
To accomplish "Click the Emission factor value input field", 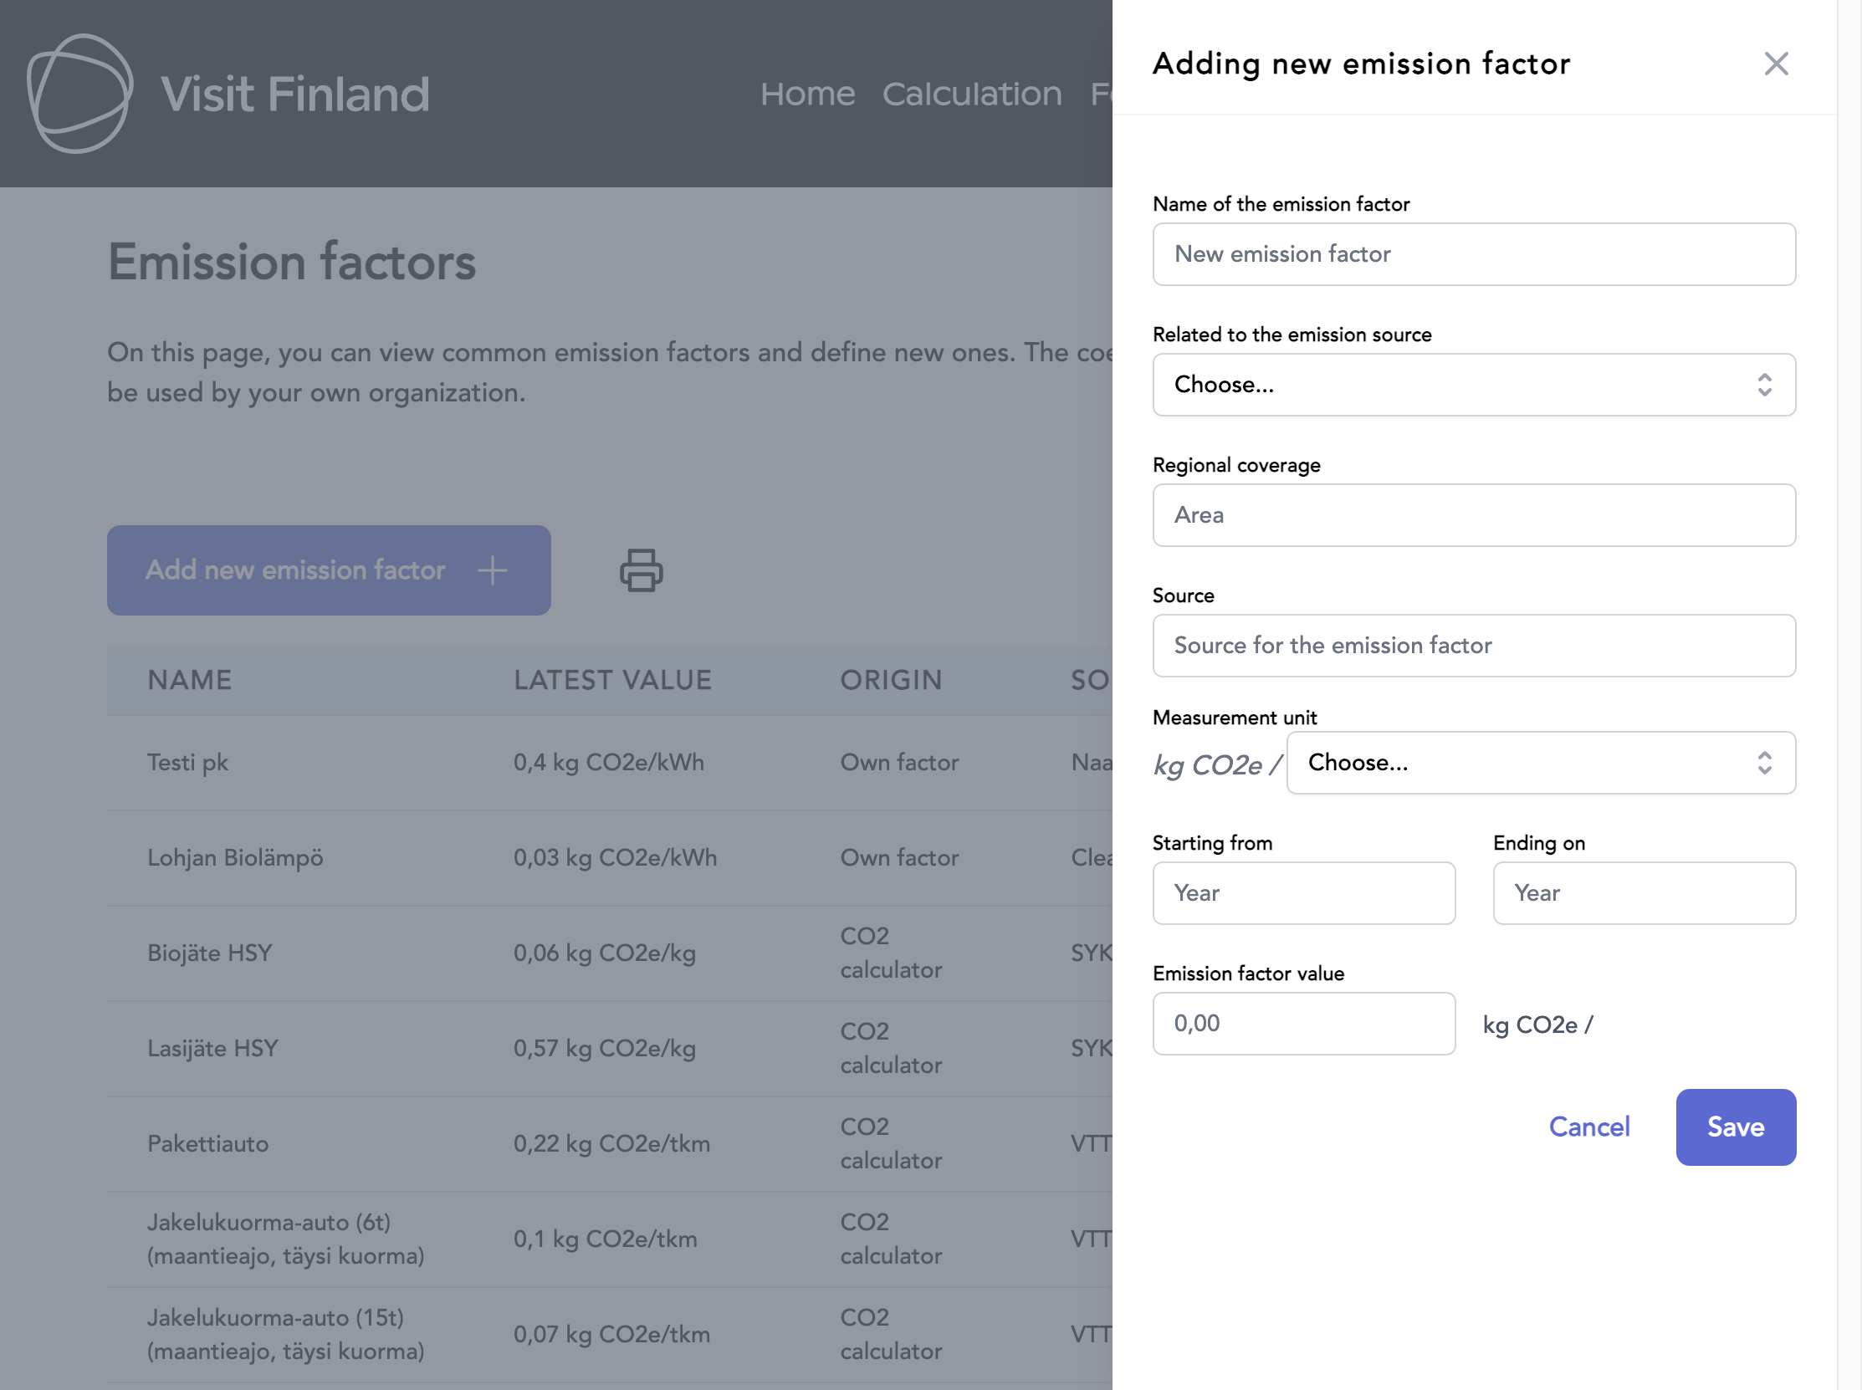I will [1304, 1024].
